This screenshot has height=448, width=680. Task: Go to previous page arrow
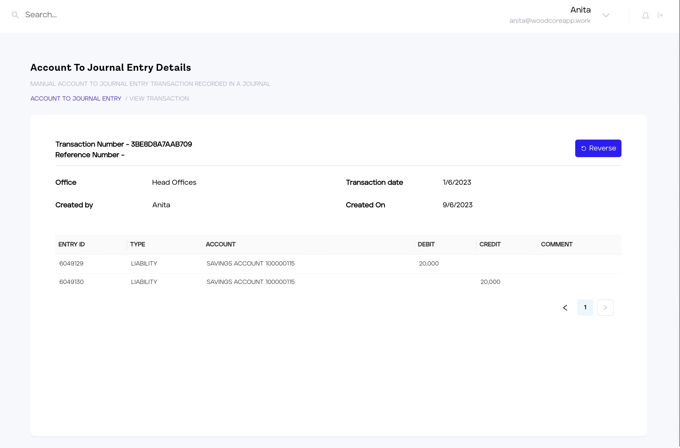click(x=565, y=308)
